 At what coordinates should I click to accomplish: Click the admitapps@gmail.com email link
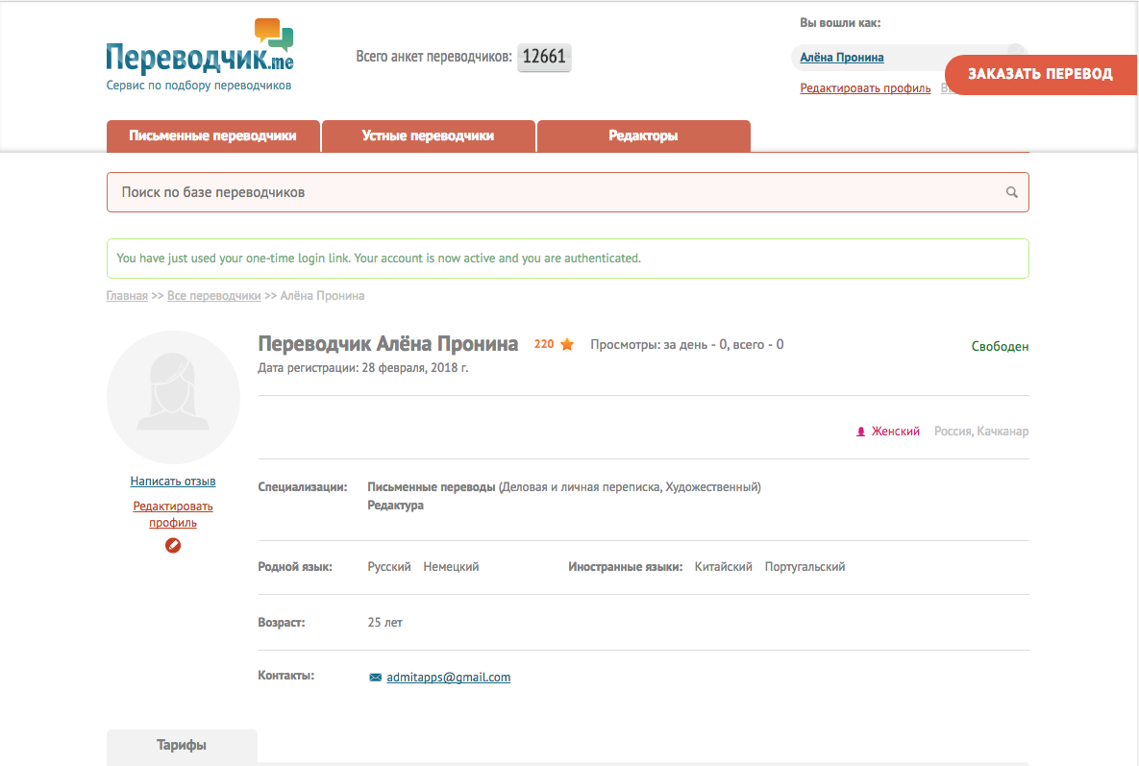coord(447,677)
